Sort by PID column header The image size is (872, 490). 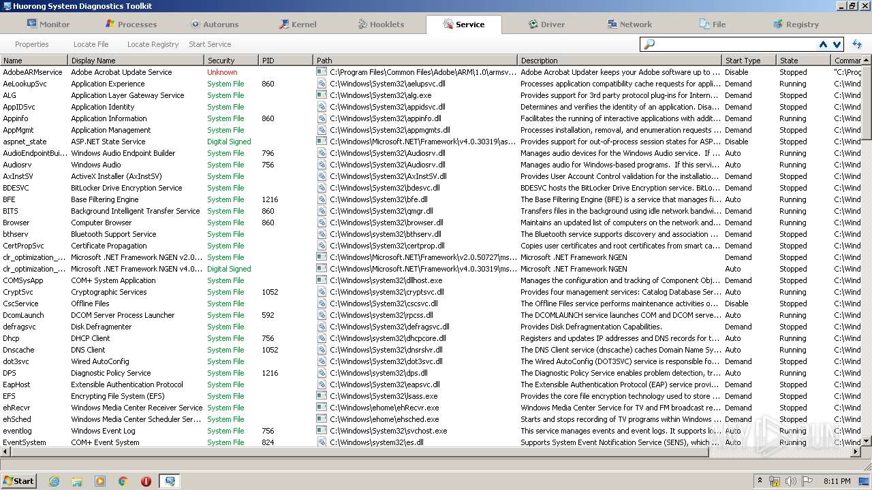tap(286, 61)
